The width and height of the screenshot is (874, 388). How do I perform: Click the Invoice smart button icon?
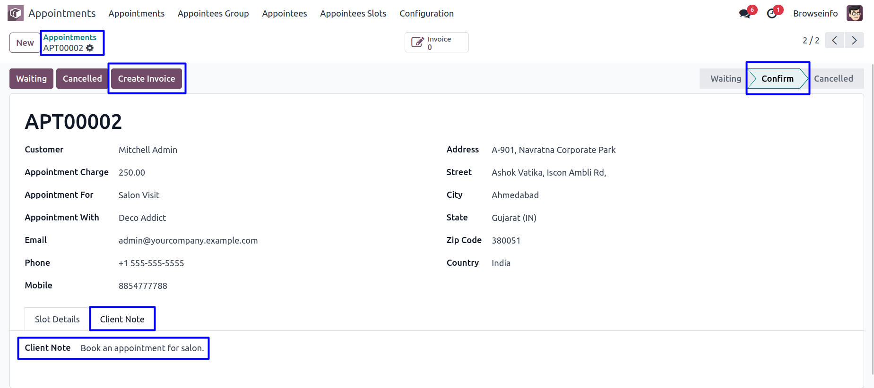click(417, 42)
